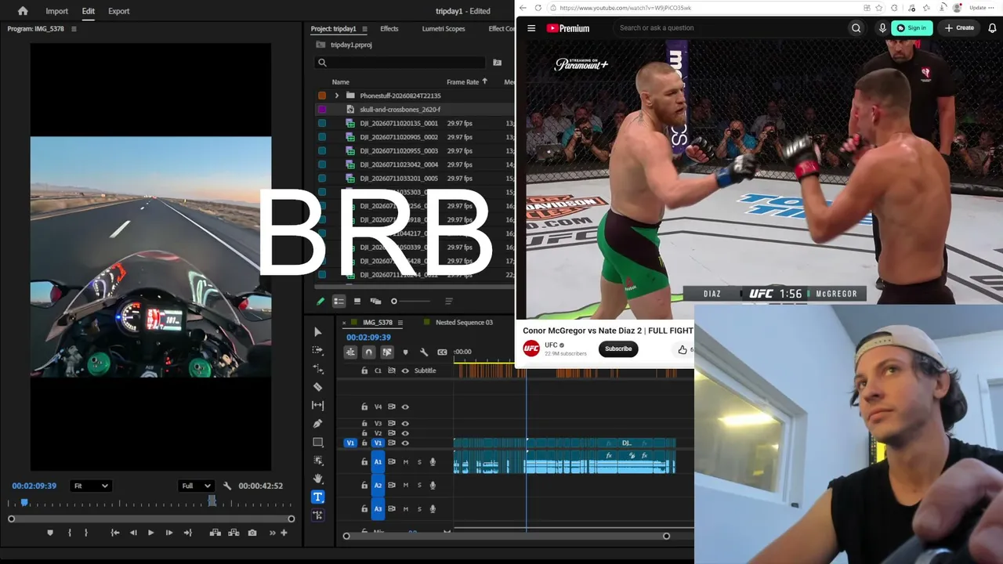The image size is (1003, 564).
Task: Select the Razor tool
Action: [317, 387]
